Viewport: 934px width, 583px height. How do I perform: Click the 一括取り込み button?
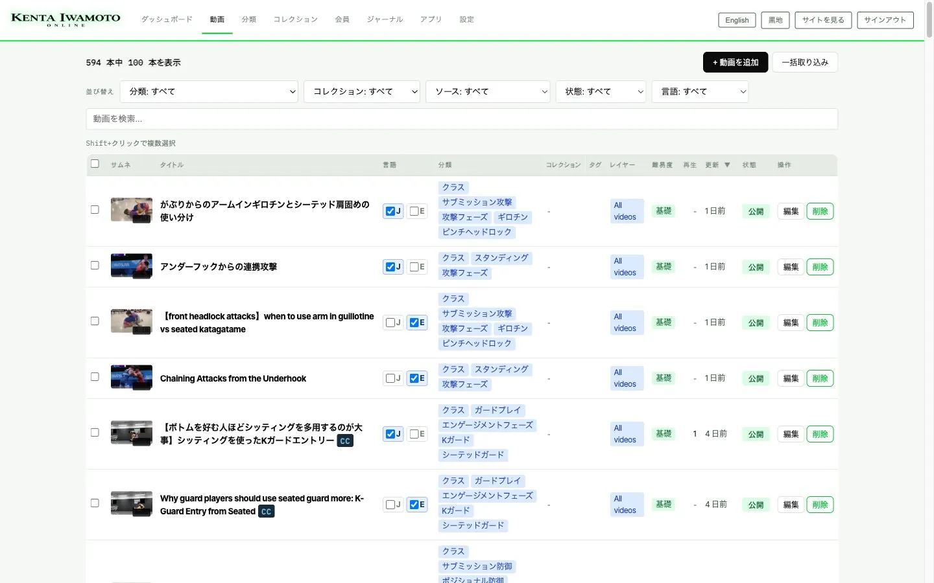pos(805,62)
